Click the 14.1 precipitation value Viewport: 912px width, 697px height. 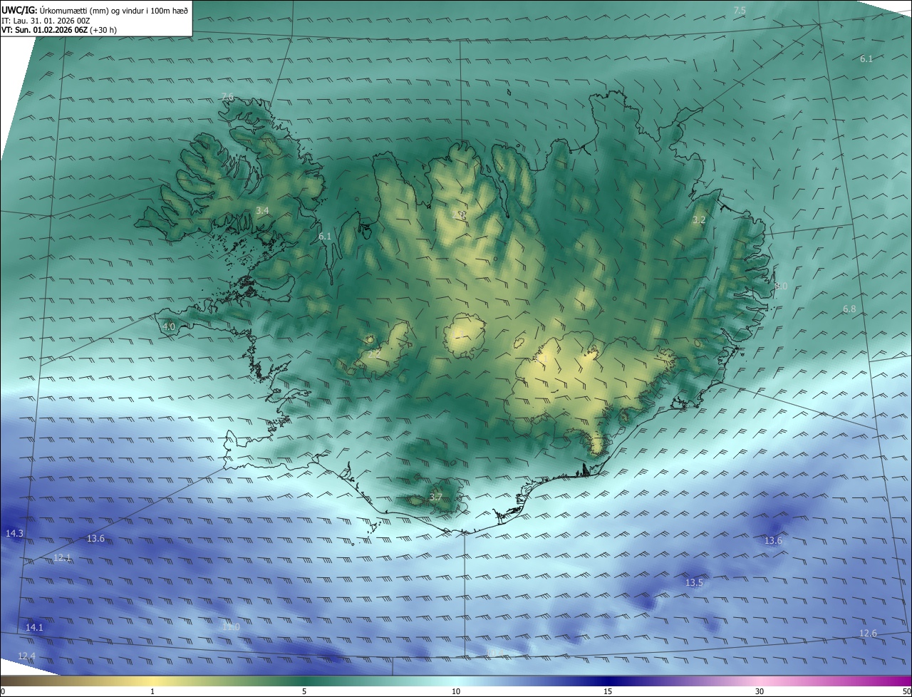click(x=34, y=627)
